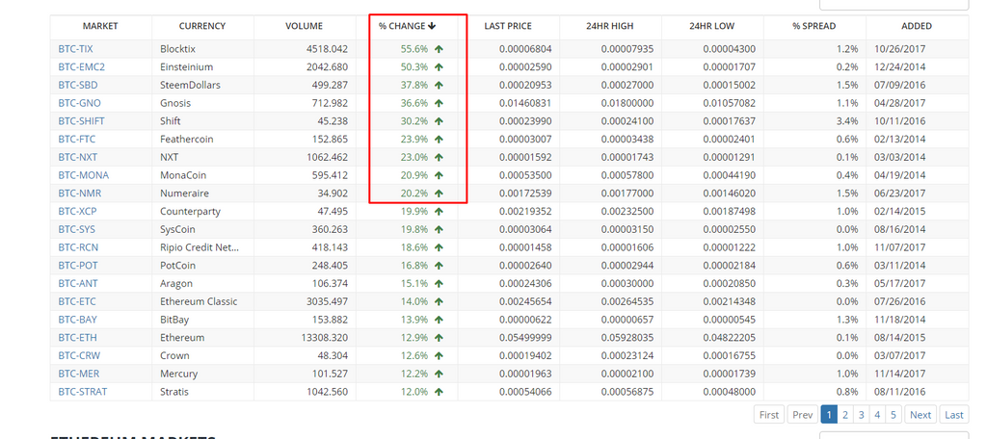
Task: Open the BTC-CRW market link
Action: pos(79,355)
